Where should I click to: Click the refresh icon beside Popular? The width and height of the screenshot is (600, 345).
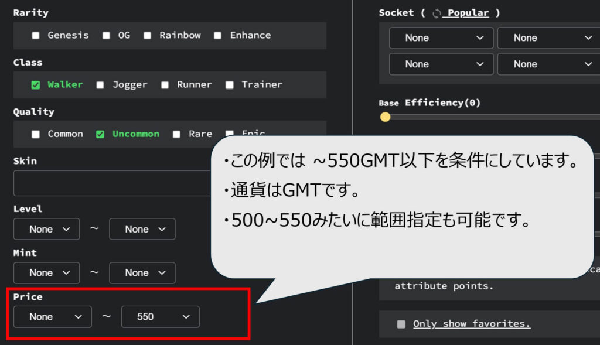point(437,14)
